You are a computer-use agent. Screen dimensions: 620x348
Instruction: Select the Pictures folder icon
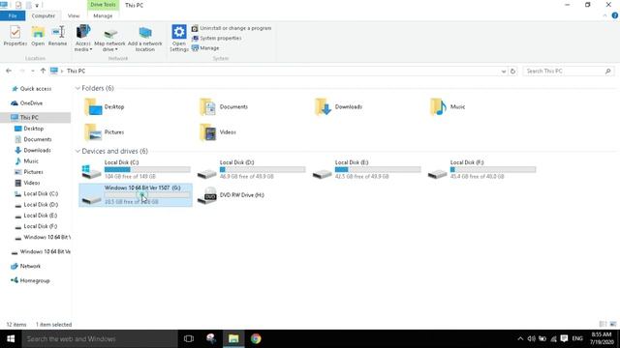point(93,132)
